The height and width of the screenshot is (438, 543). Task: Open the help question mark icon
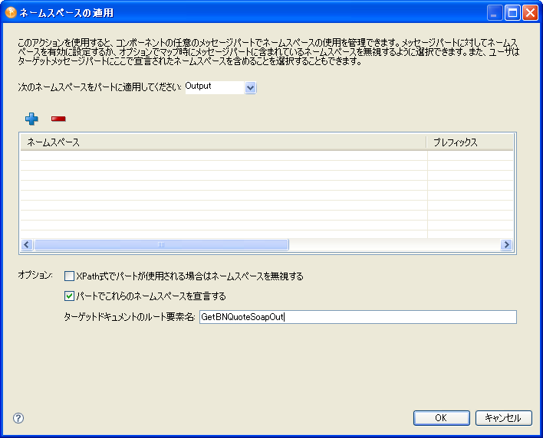click(18, 418)
